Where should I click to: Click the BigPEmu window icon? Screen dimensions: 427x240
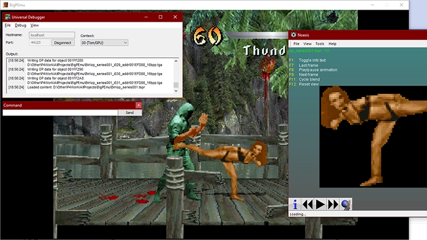[5, 5]
